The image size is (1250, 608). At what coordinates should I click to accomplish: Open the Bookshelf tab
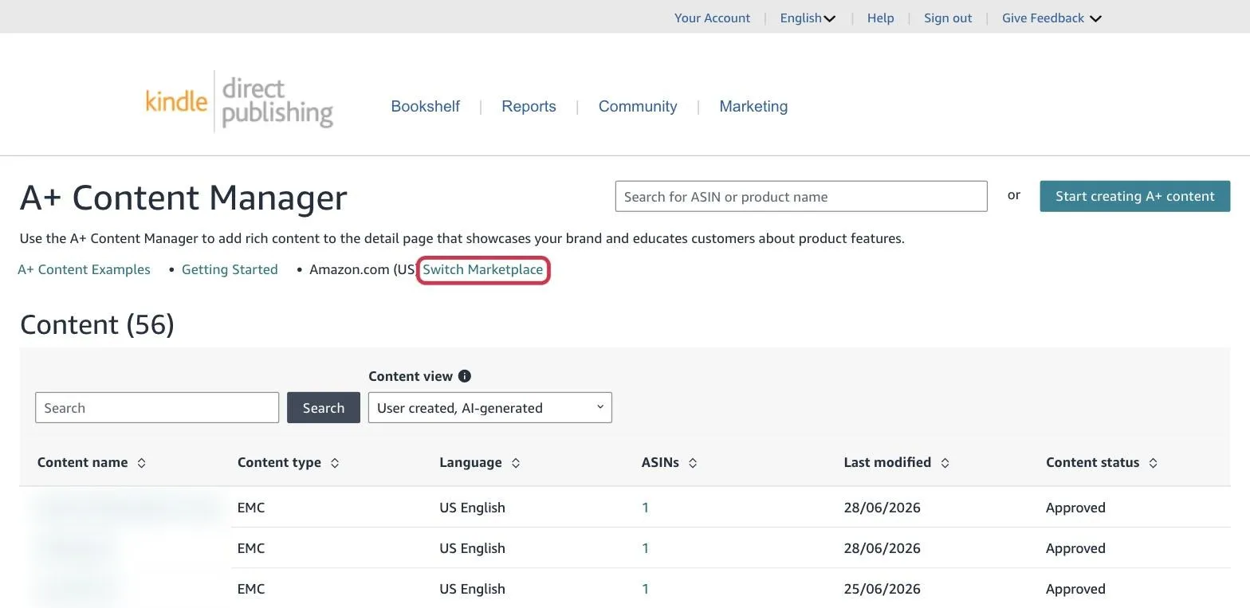pos(425,107)
